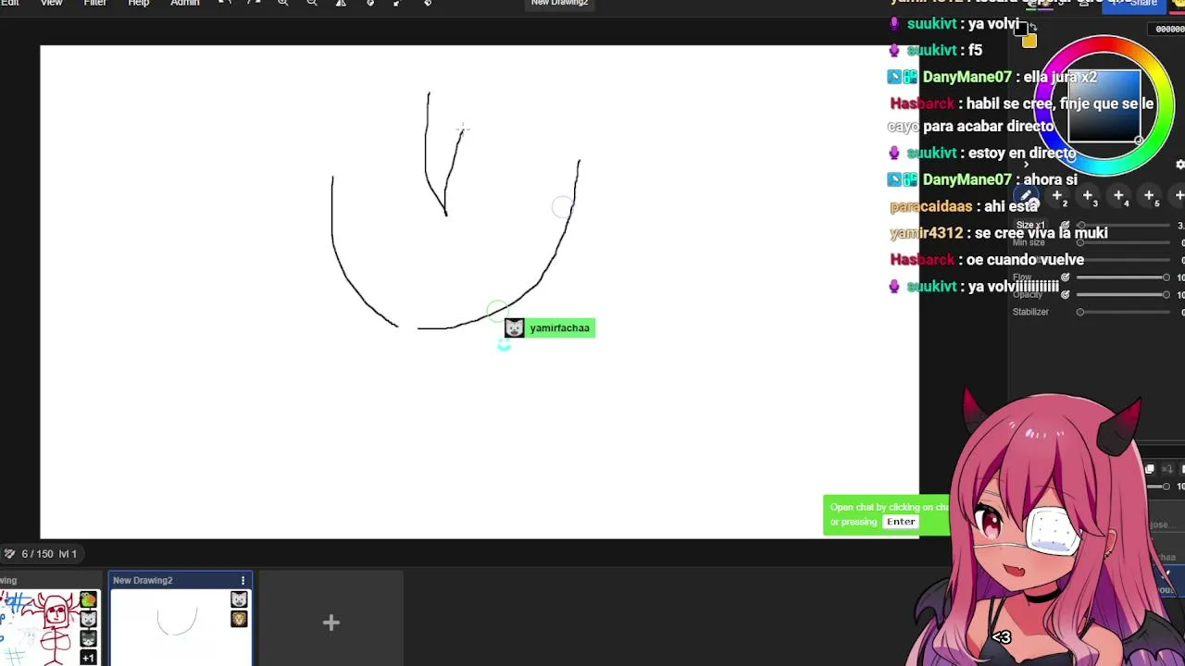This screenshot has width=1185, height=666.
Task: Click the hex color value field
Action: coord(1168,29)
